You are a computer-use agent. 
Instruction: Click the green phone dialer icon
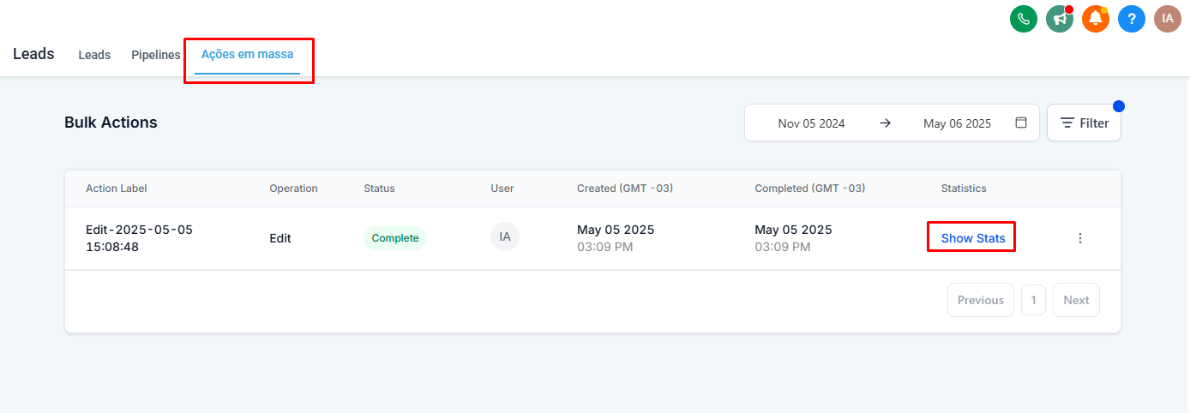(x=1024, y=18)
